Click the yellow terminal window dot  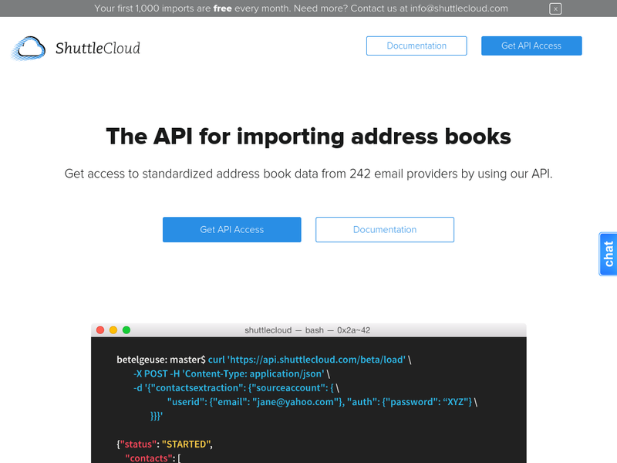coord(113,330)
